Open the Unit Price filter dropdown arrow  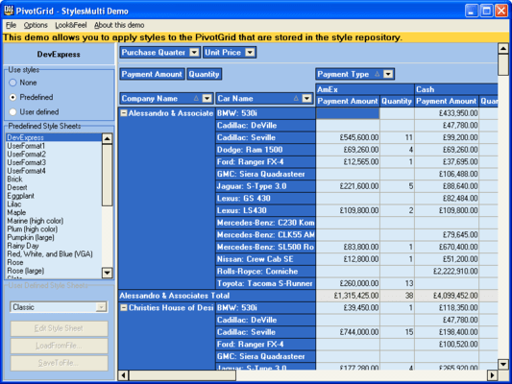click(250, 53)
